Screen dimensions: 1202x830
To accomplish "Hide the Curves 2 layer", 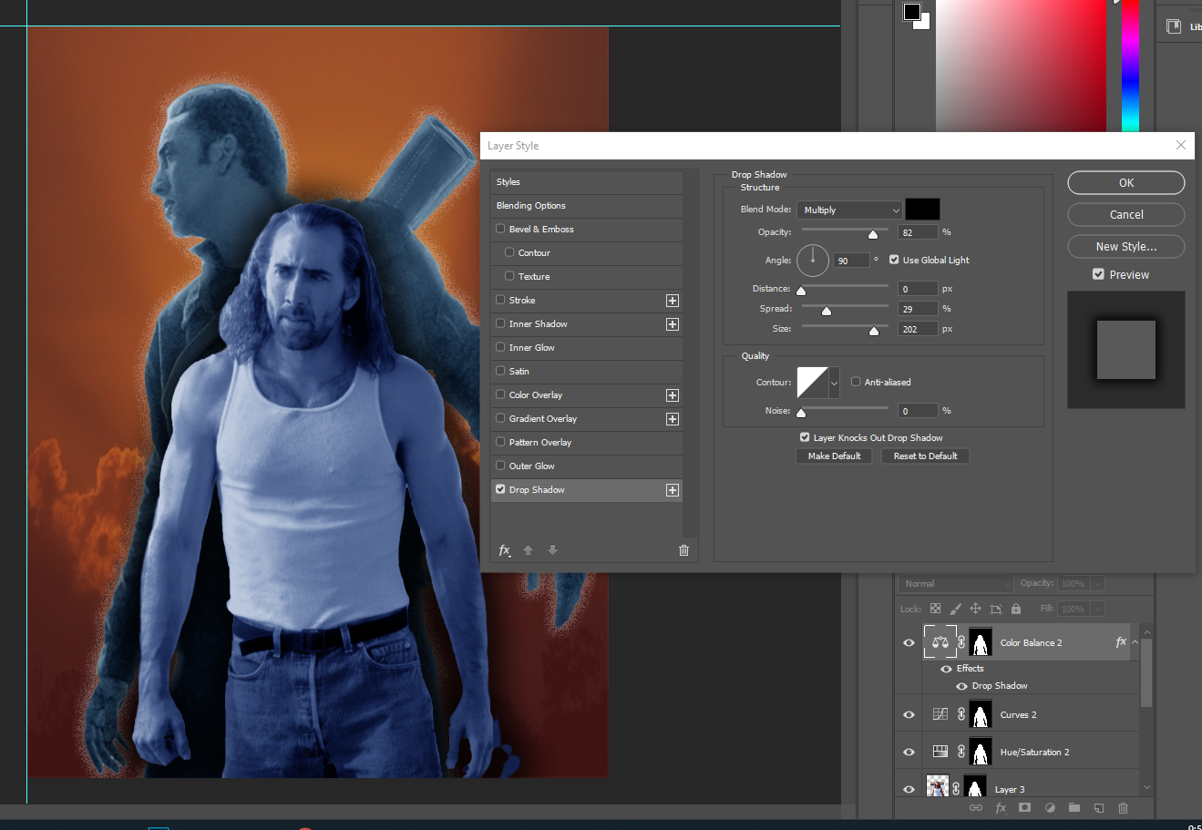I will 909,714.
